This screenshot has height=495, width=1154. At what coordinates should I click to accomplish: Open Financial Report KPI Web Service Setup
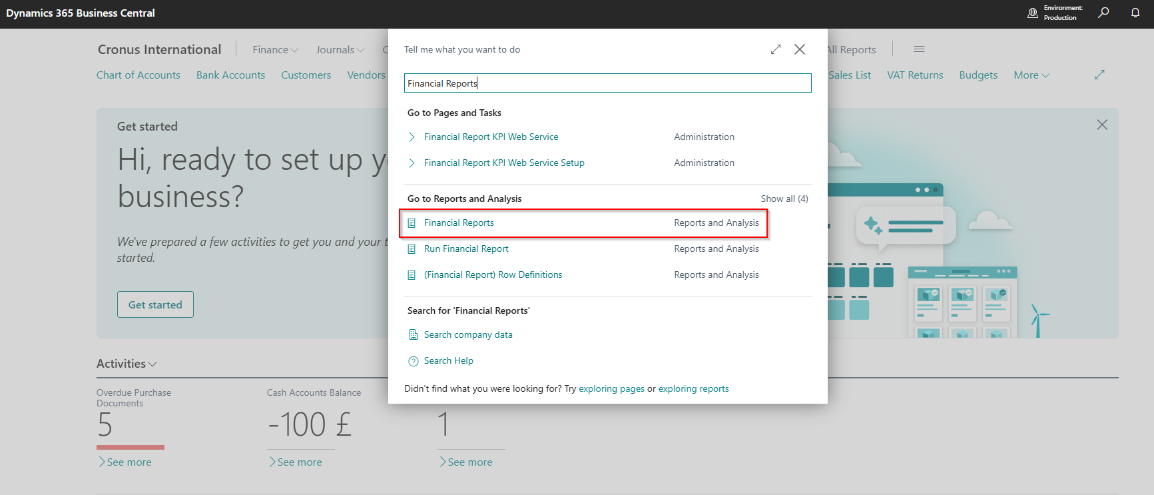point(504,163)
